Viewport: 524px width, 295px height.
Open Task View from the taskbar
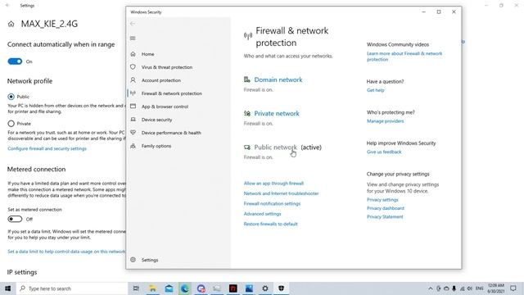coord(136,288)
